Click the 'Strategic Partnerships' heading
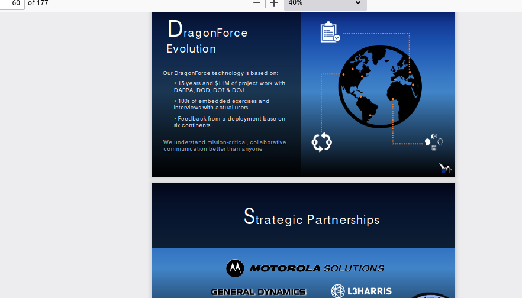This screenshot has height=298, width=522. click(311, 217)
